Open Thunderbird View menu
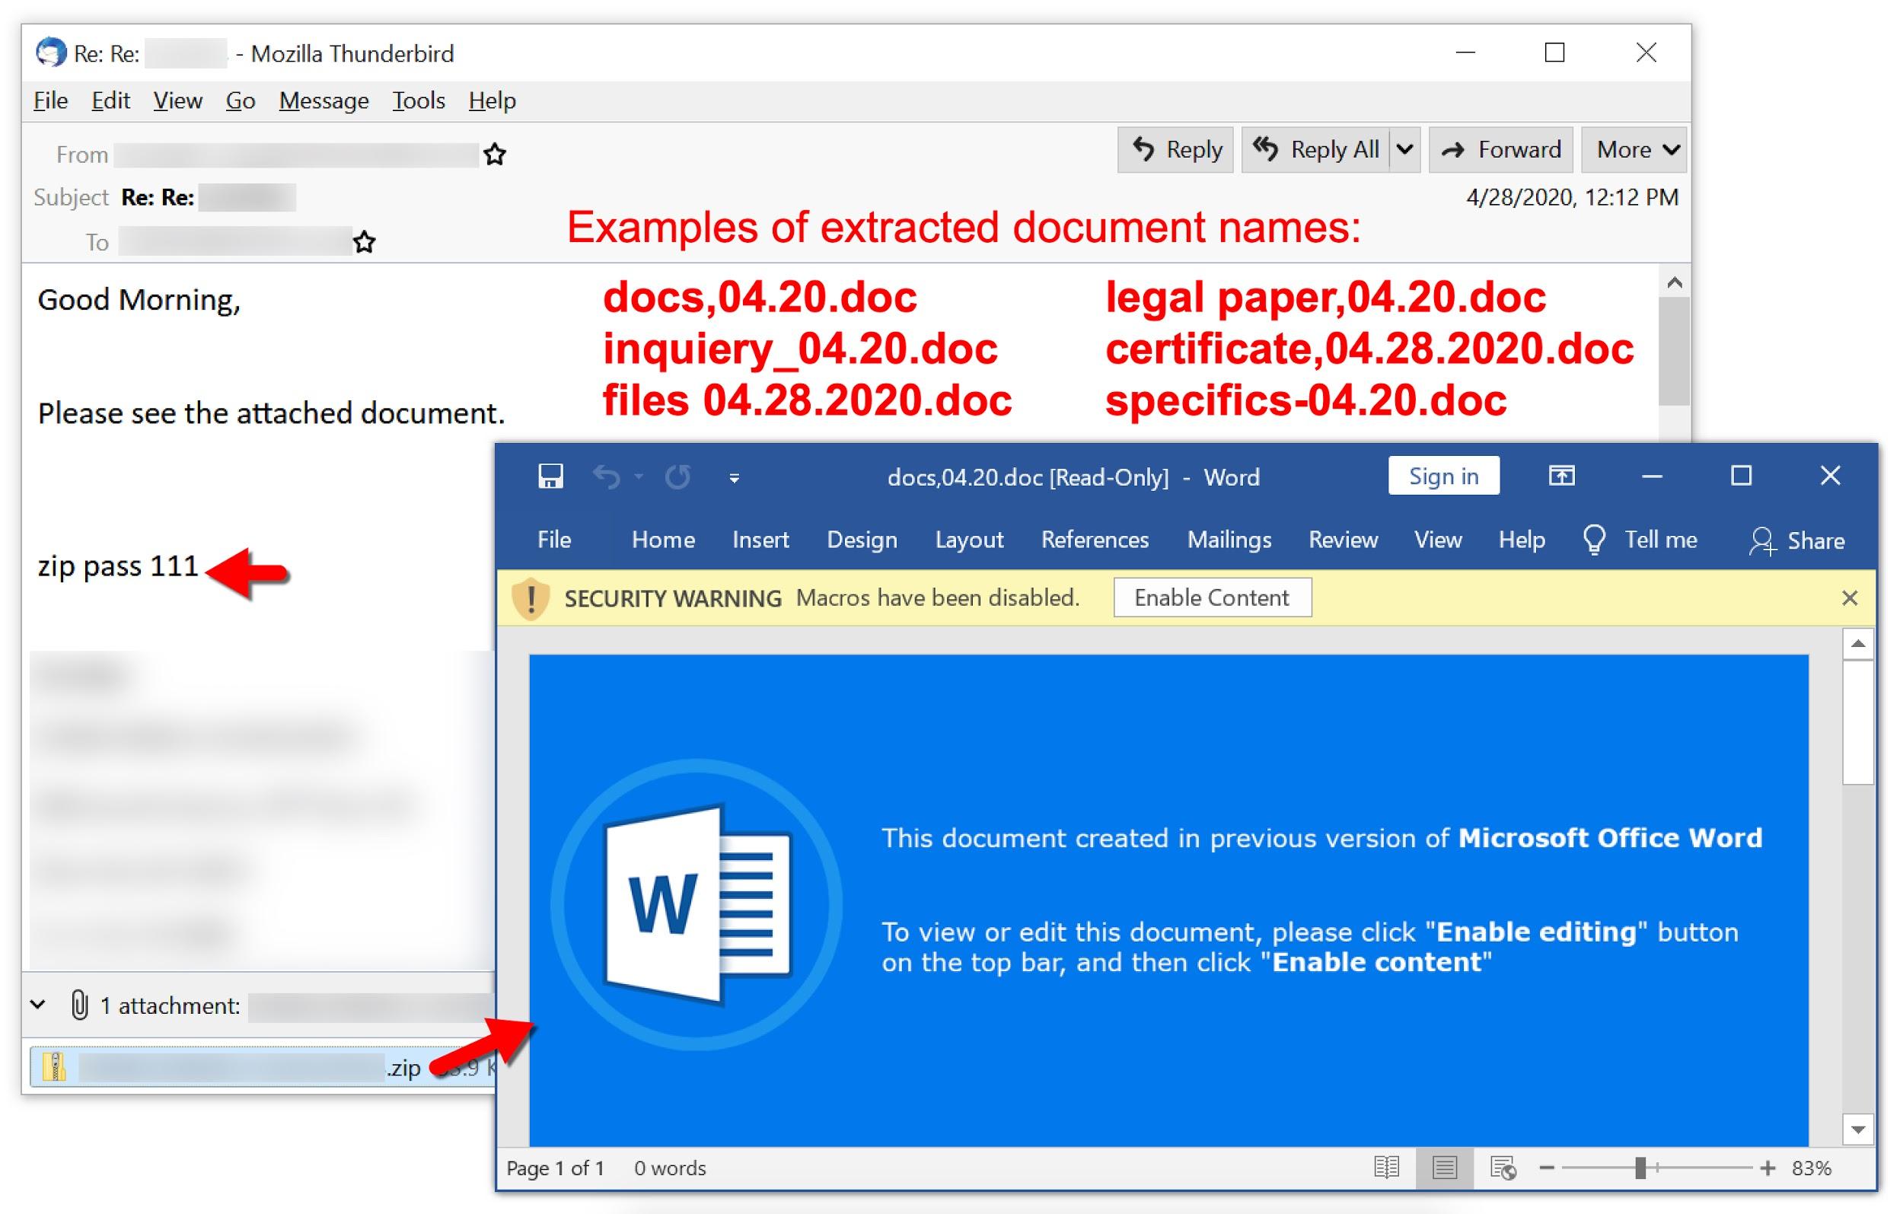The width and height of the screenshot is (1903, 1214). coord(177,100)
